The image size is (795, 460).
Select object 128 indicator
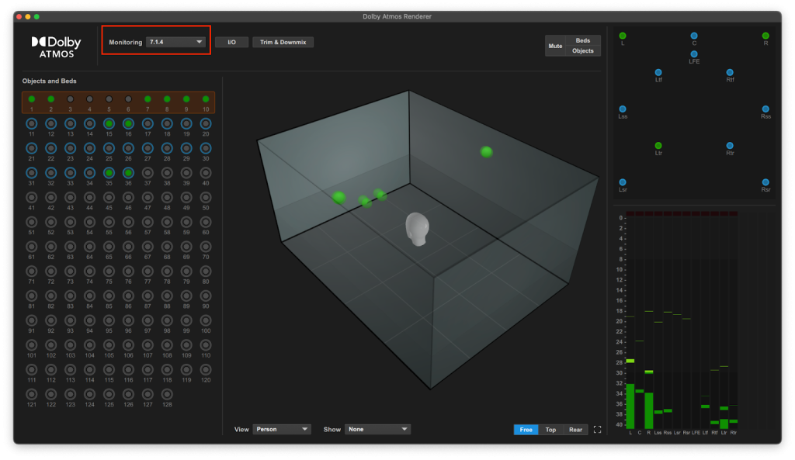point(167,394)
